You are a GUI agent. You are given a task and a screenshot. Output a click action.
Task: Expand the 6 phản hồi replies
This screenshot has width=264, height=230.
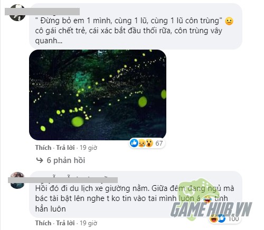66,160
